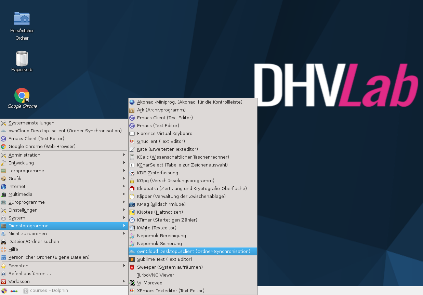Expand the Internet submenu
Image resolution: width=423 pixels, height=295 pixels.
point(64,186)
